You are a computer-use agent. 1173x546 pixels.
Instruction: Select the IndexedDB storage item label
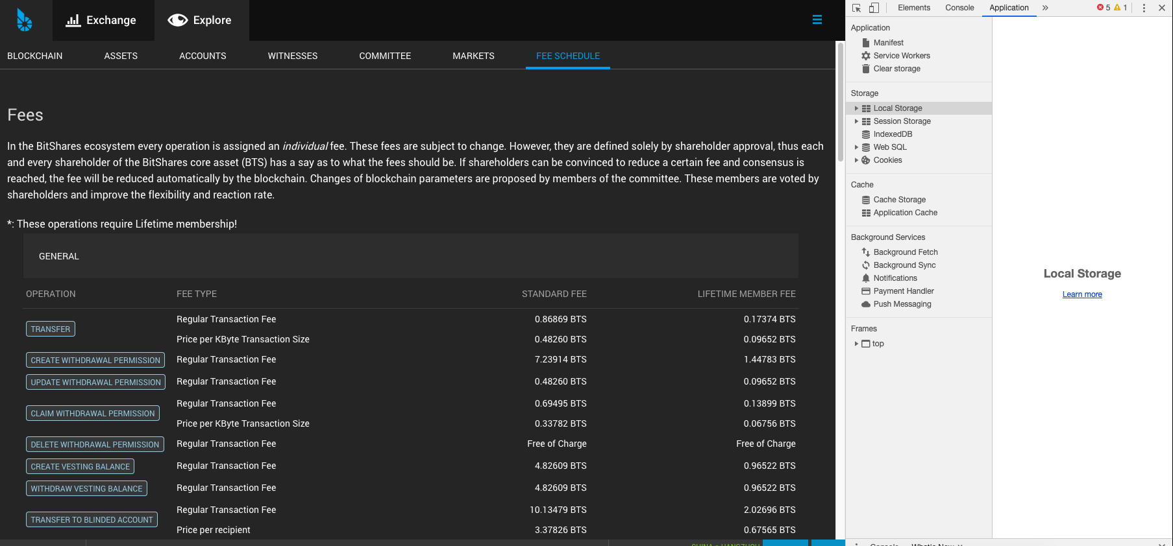[893, 134]
